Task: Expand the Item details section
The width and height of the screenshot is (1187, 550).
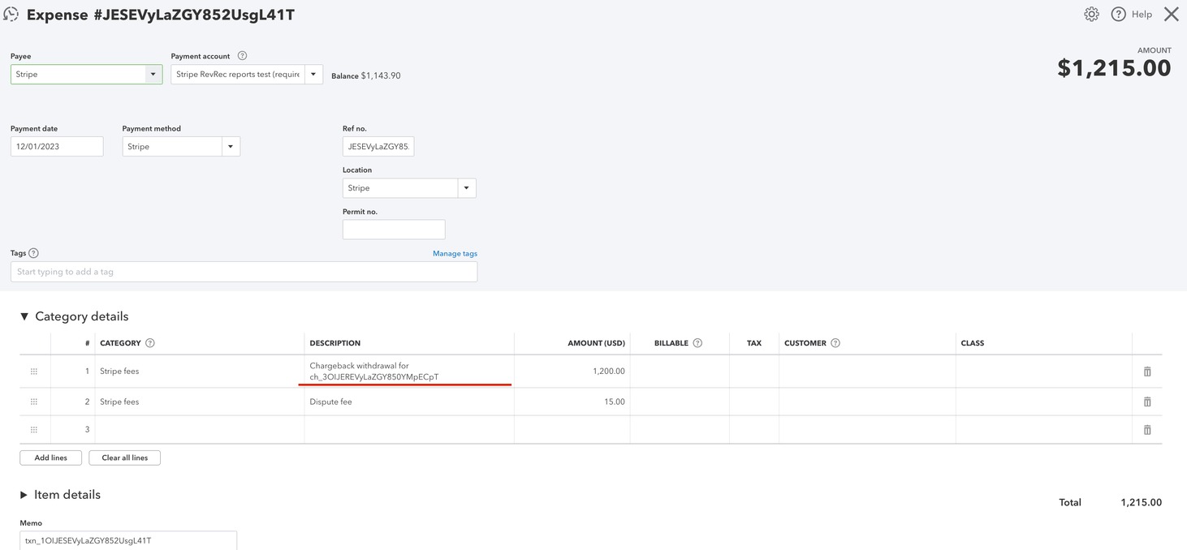Action: pos(24,495)
